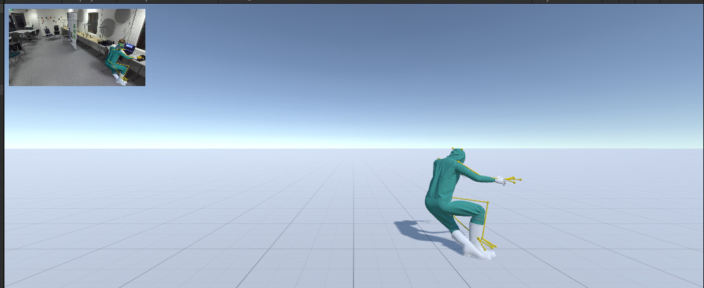Click the standing banner in the camera preview
The height and width of the screenshot is (288, 704).
click(72, 30)
